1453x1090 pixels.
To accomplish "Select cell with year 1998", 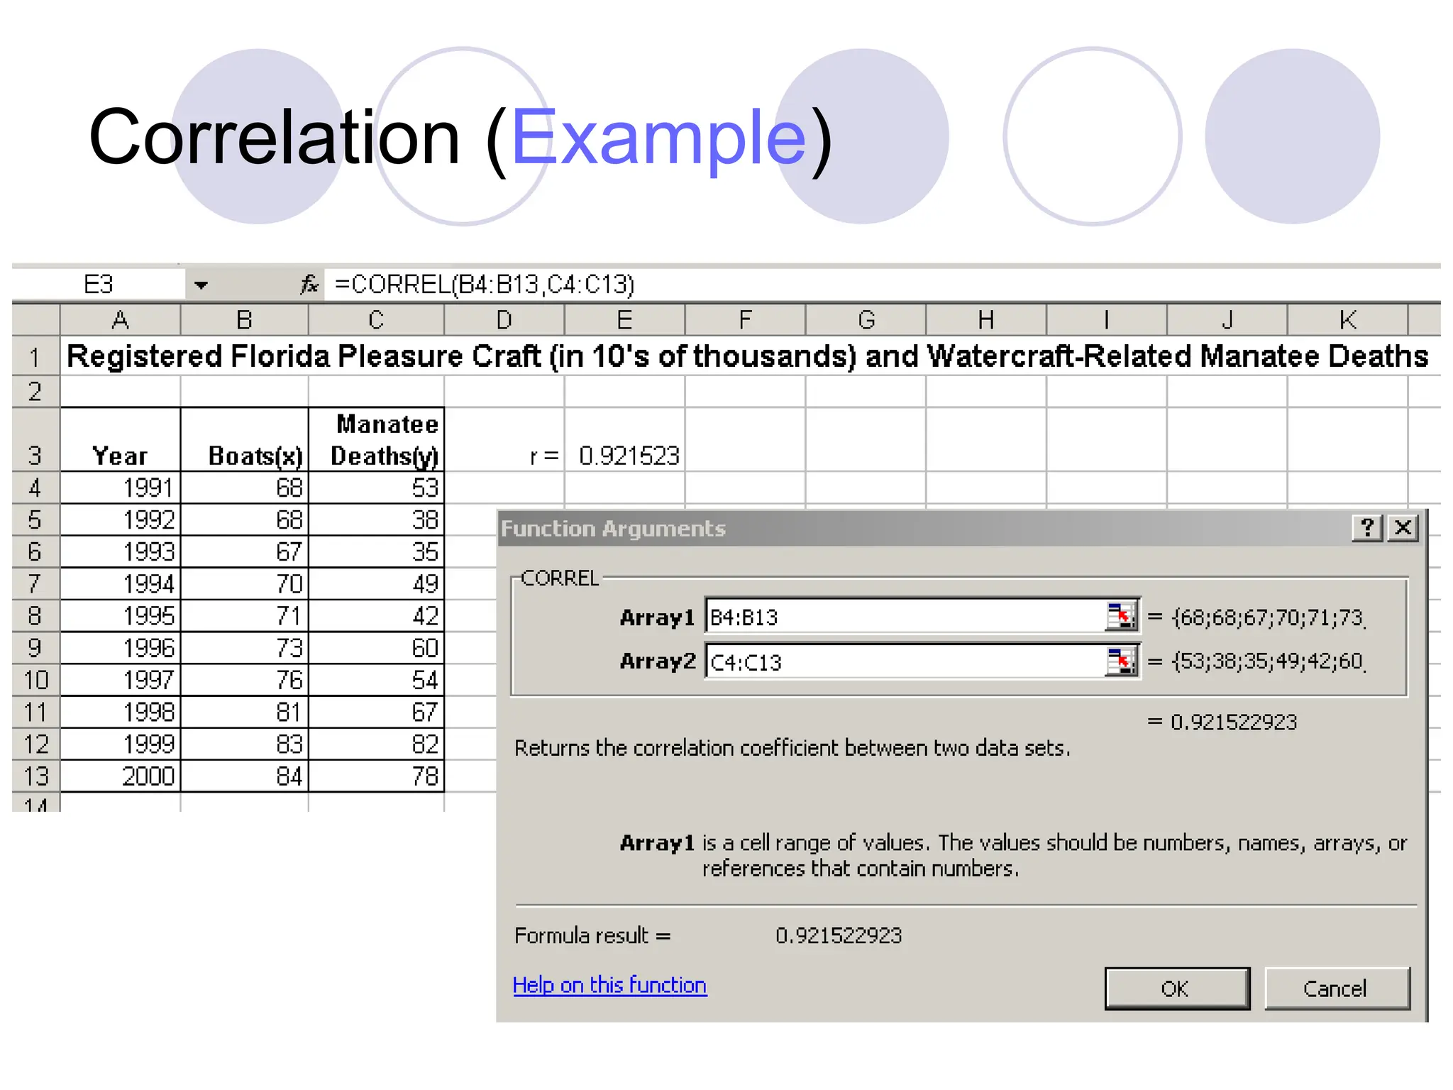I will click(x=121, y=712).
